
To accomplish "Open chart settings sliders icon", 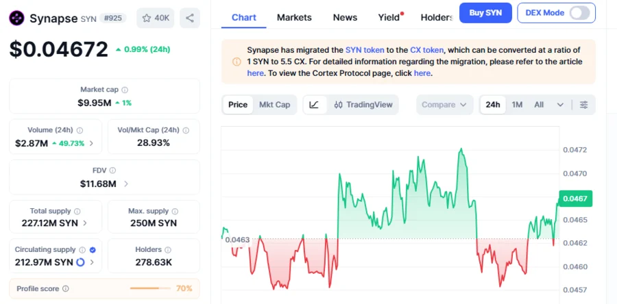I will pyautogui.click(x=583, y=105).
